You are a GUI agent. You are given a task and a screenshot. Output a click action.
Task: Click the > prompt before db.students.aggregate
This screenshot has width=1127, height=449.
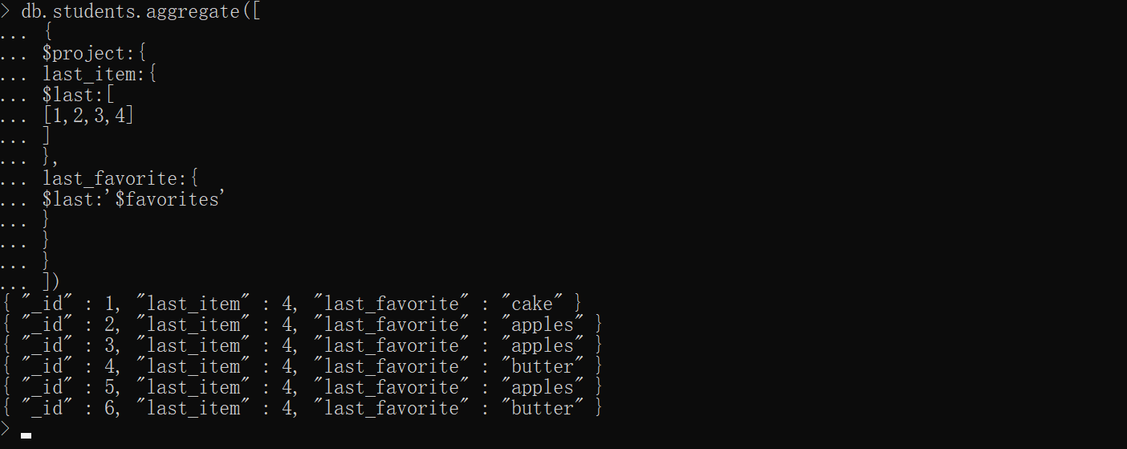point(6,13)
